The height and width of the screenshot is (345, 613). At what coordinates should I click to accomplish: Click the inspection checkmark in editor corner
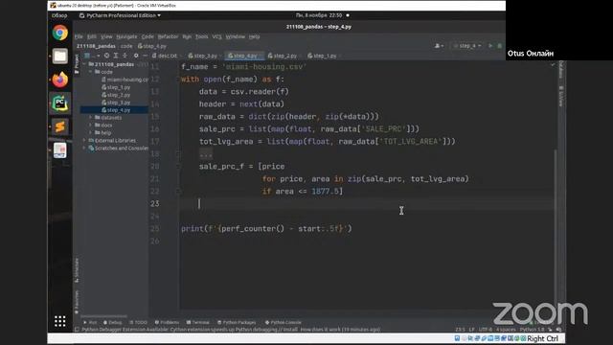(x=553, y=64)
